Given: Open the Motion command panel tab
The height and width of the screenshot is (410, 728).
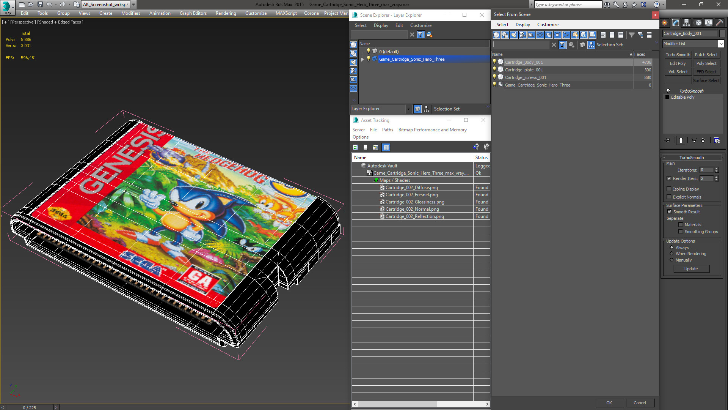Looking at the screenshot, I should [x=698, y=23].
